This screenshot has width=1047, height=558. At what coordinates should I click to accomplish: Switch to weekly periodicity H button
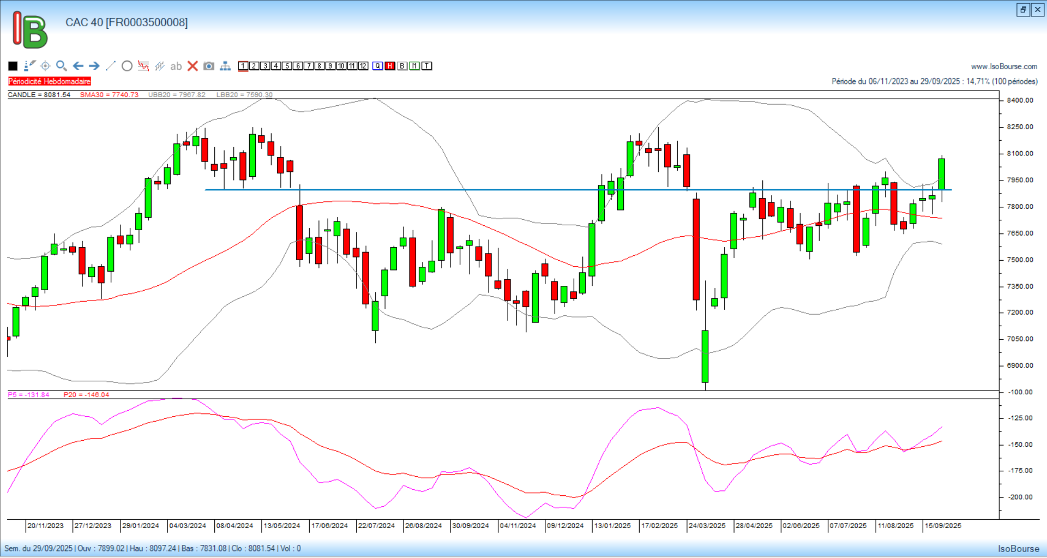point(390,66)
